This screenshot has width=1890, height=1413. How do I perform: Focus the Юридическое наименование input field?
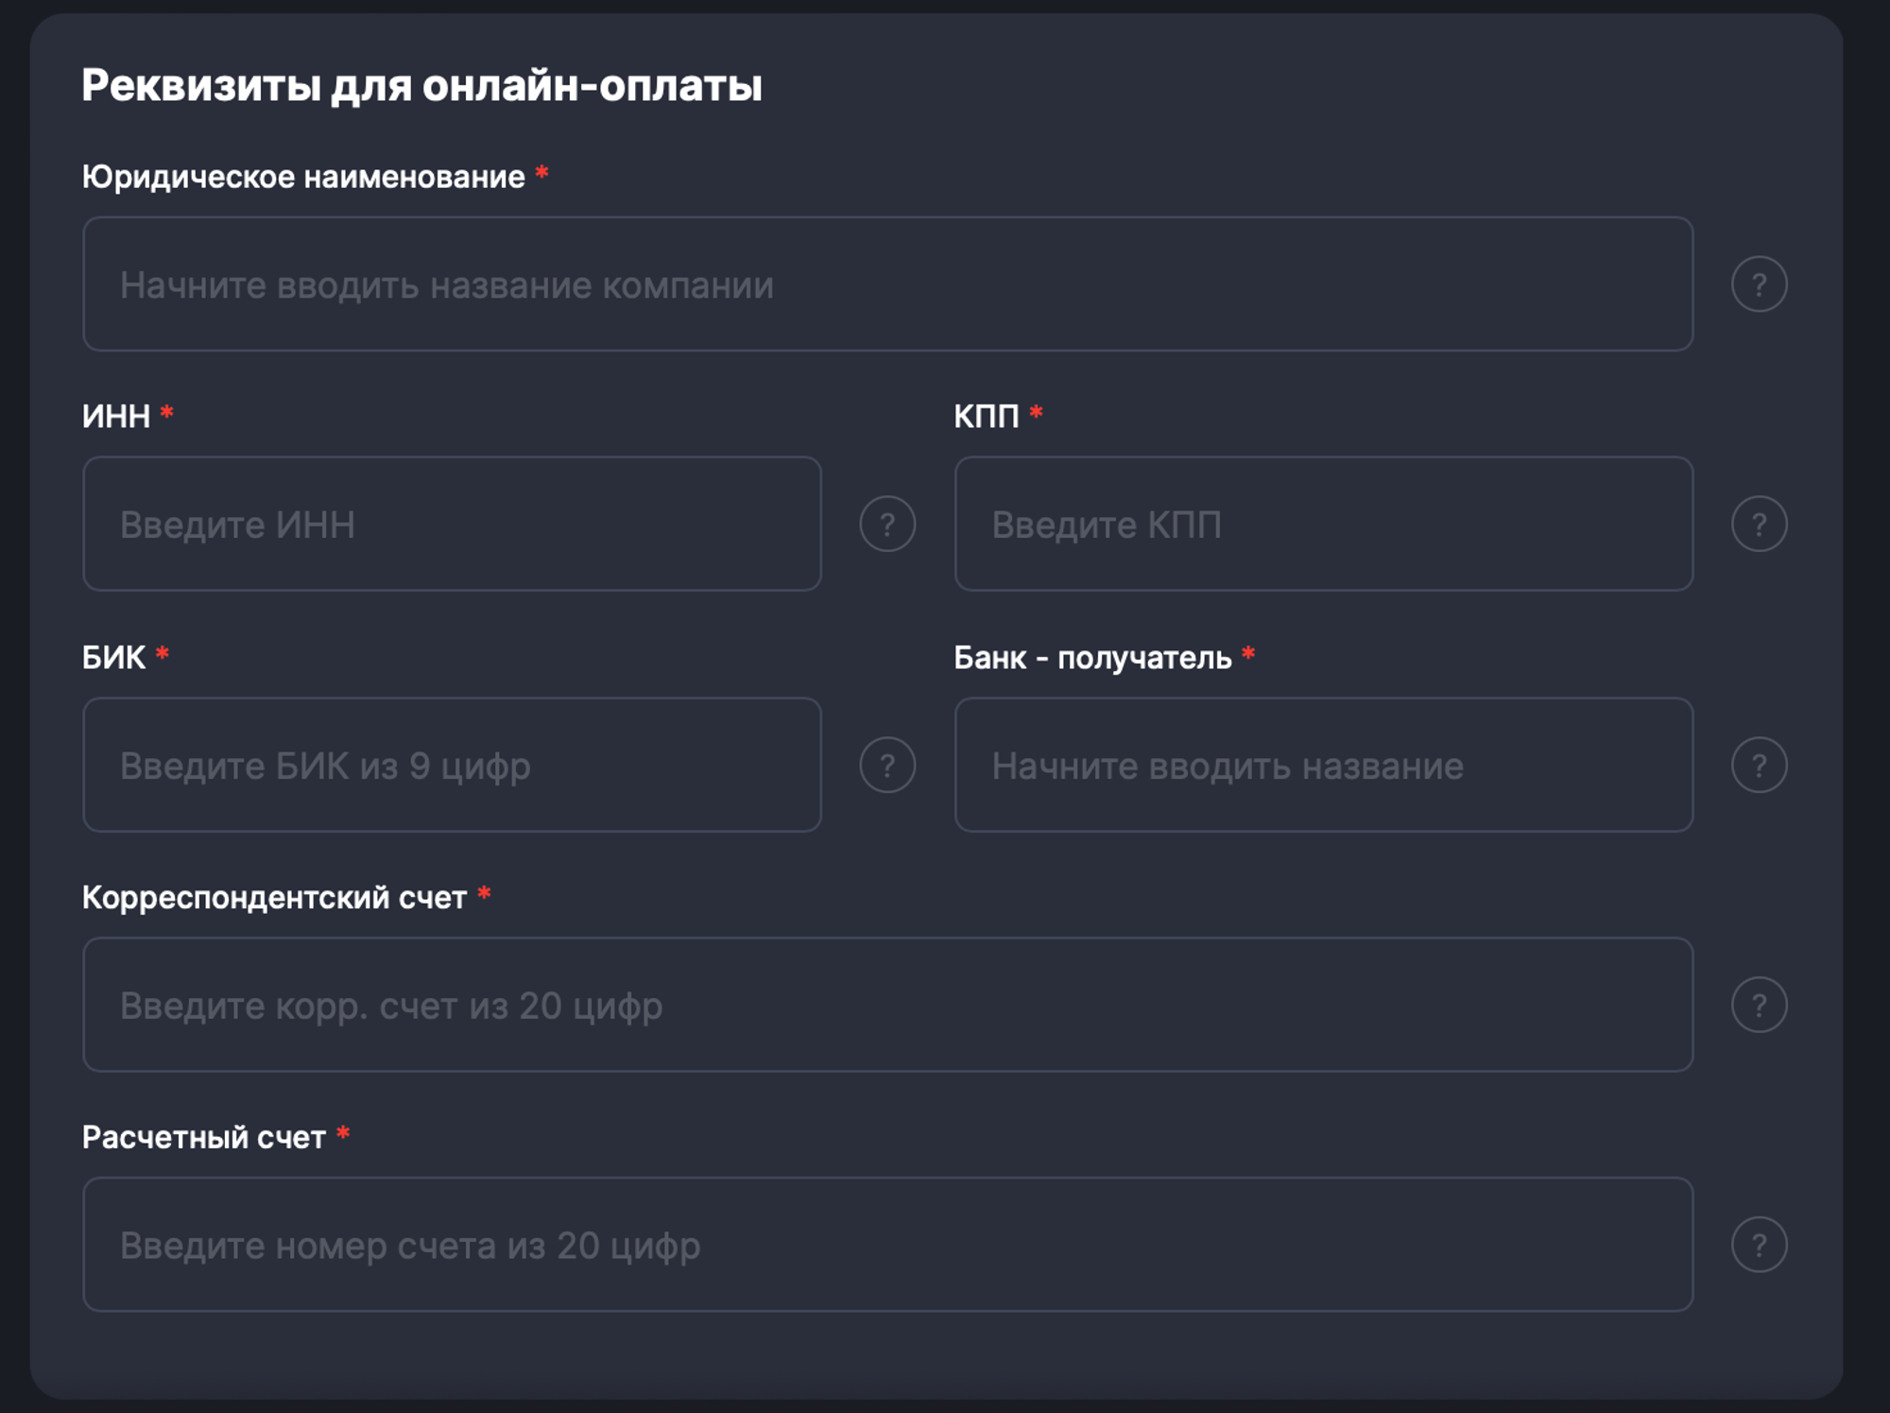(886, 284)
